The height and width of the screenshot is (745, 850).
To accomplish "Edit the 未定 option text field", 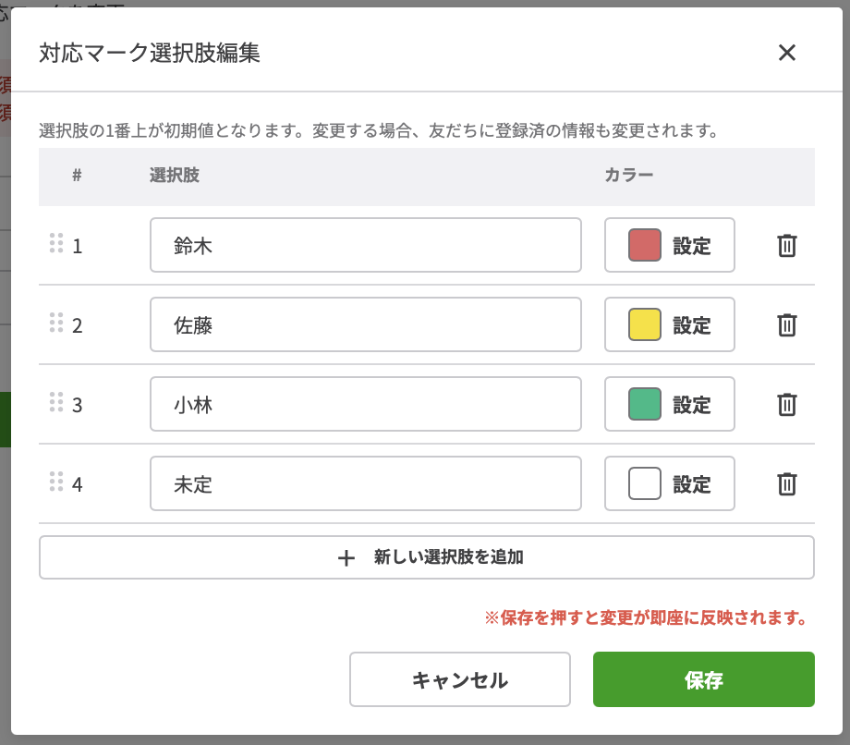I will pos(365,484).
